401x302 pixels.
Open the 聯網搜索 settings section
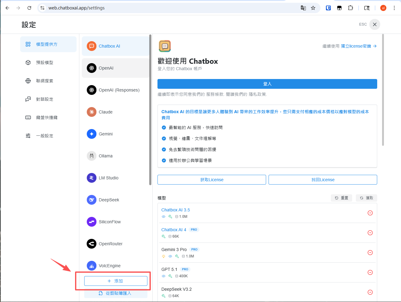tap(48, 81)
